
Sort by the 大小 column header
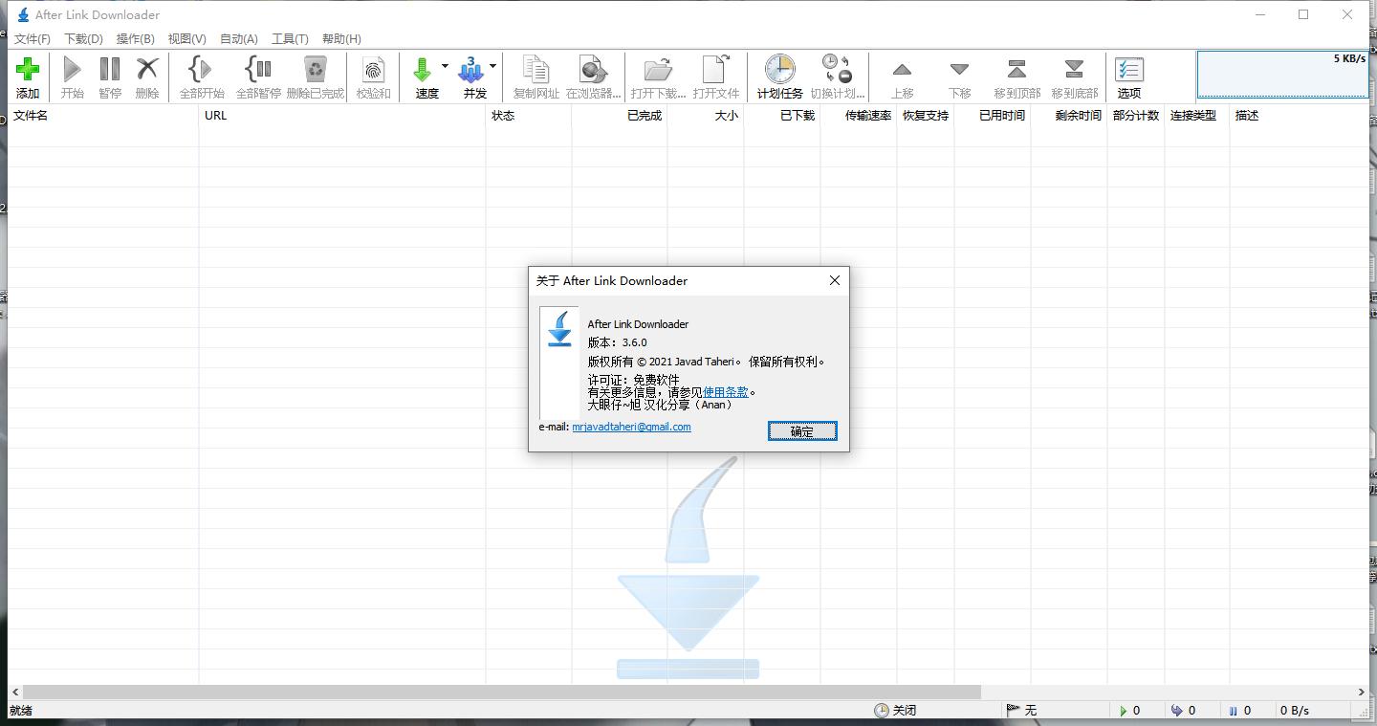tap(706, 116)
